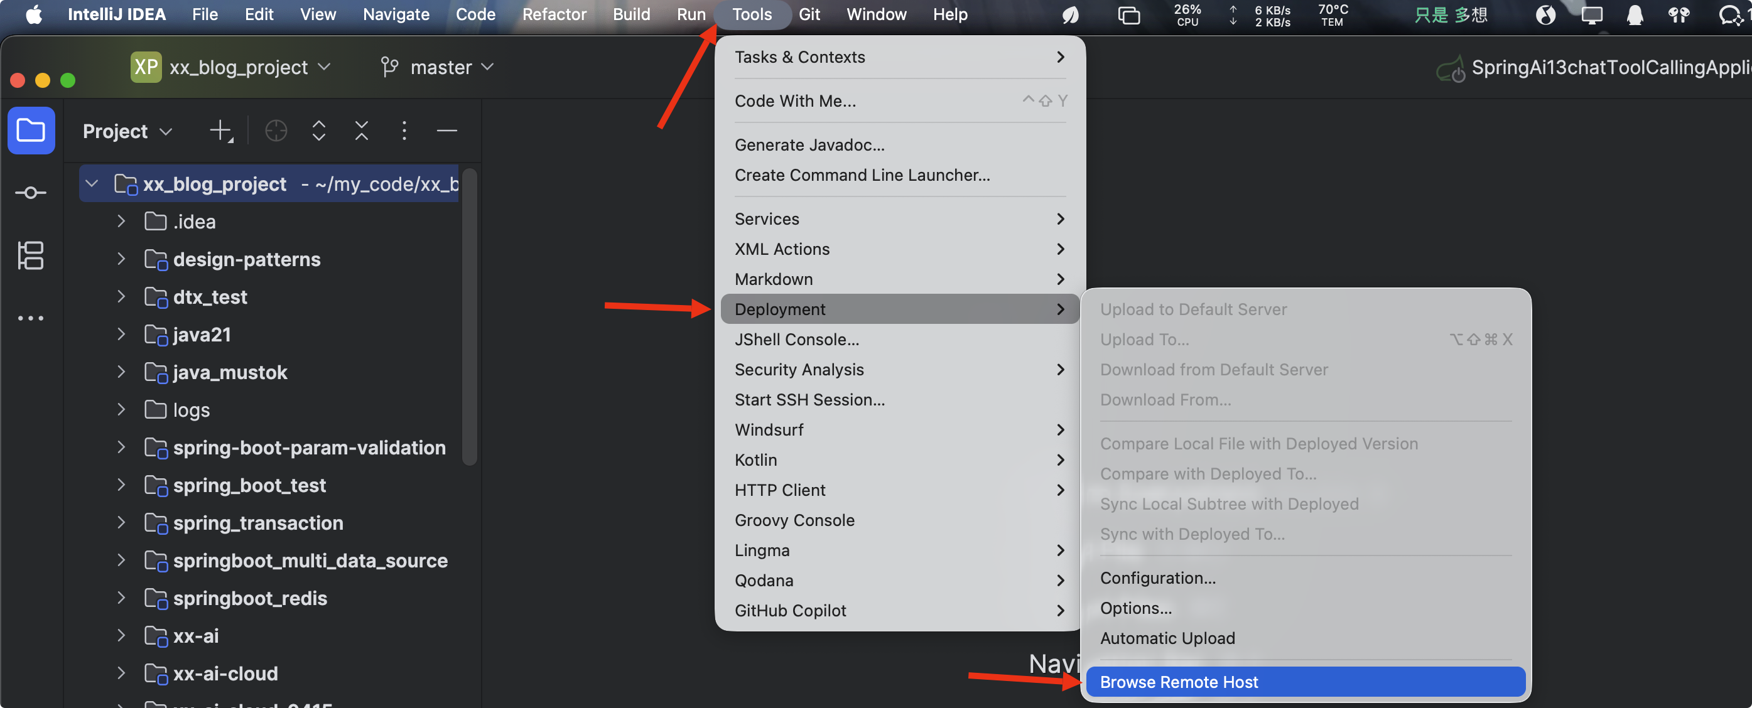Show more tool windows ellipsis
This screenshot has width=1752, height=708.
(31, 318)
